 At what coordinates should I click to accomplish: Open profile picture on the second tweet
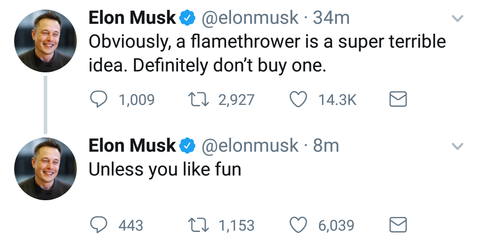(x=45, y=169)
